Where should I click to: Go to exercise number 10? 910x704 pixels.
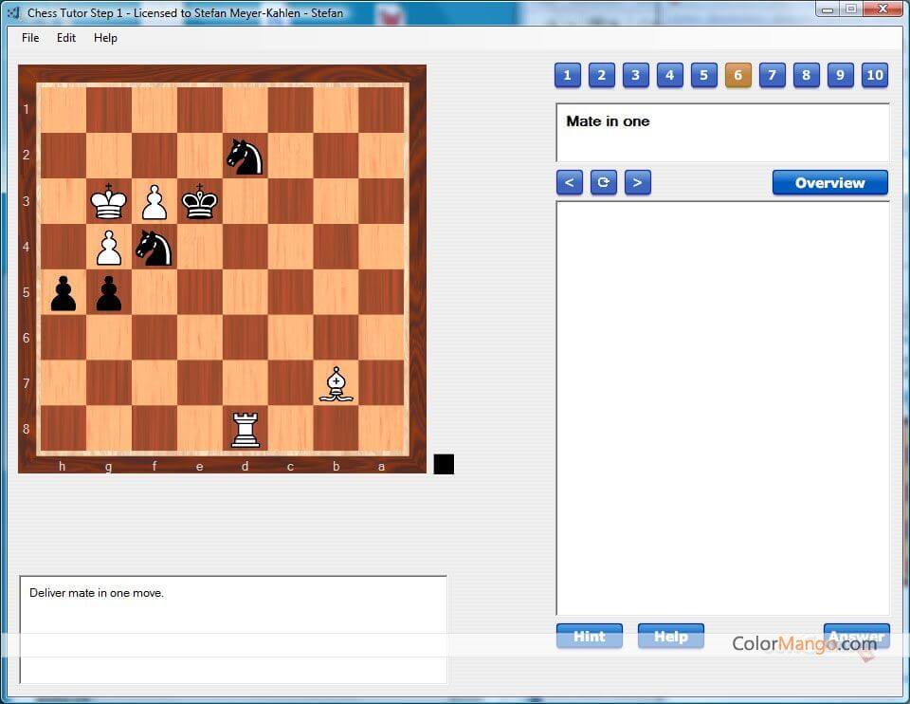tap(875, 76)
